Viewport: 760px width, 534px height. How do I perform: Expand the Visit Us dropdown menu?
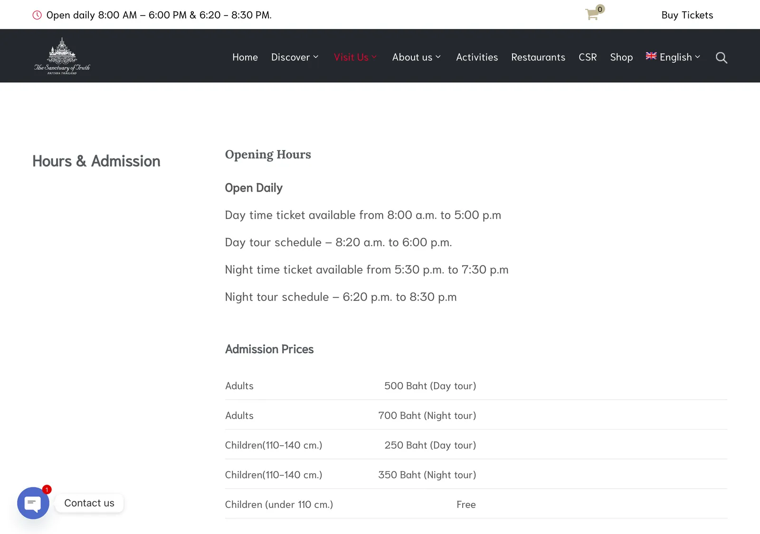tap(355, 57)
